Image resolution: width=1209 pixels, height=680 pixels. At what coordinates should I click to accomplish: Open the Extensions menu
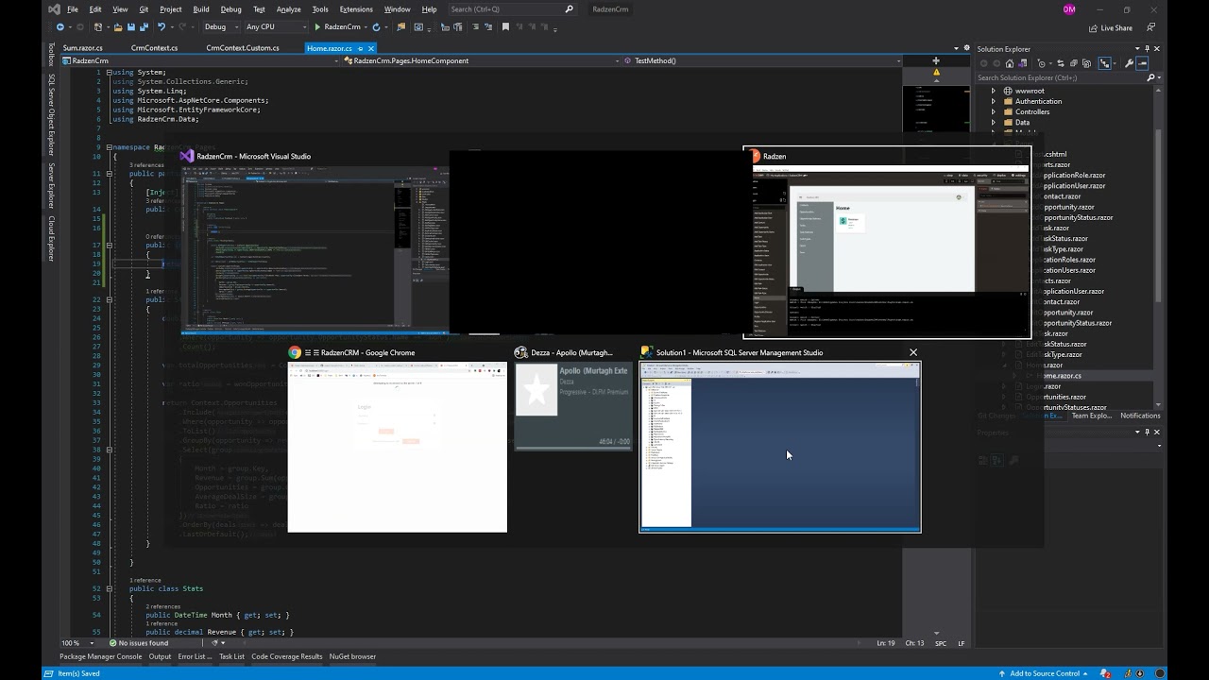click(356, 9)
